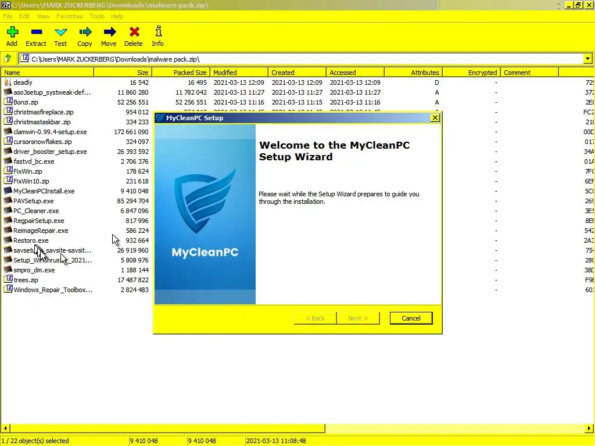The width and height of the screenshot is (595, 446).
Task: Sort by Accessed column header
Action: 355,73
